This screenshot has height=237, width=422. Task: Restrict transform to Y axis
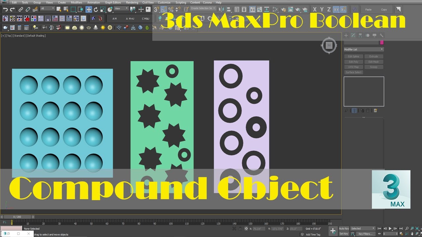coord(322,10)
